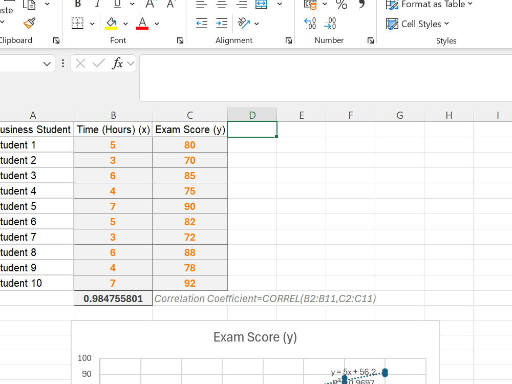
Task: Decrease font size icon
Action: 170,4
